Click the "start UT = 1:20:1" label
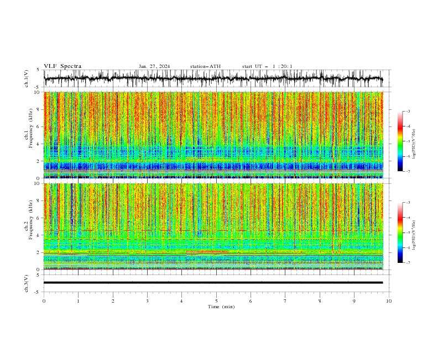The width and height of the screenshot is (438, 338). pyautogui.click(x=267, y=66)
